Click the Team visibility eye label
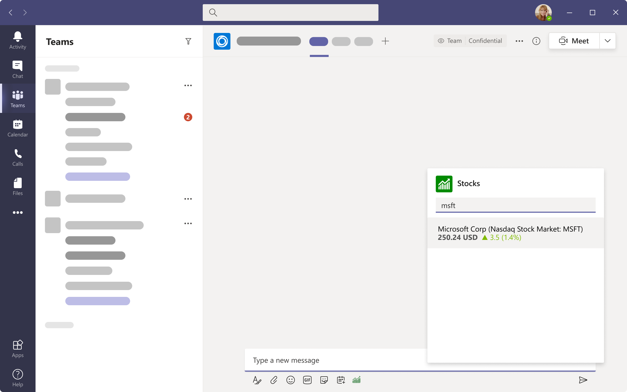 tap(450, 41)
